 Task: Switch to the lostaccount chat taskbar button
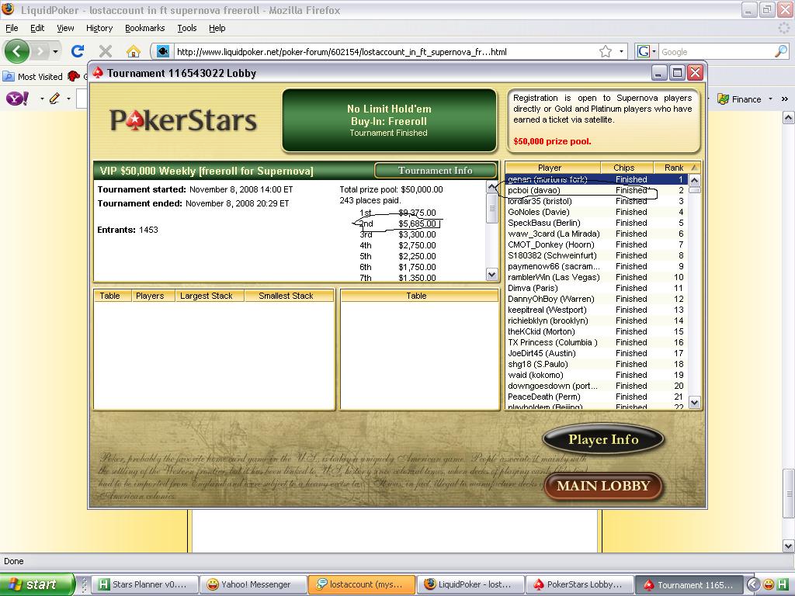pyautogui.click(x=361, y=584)
